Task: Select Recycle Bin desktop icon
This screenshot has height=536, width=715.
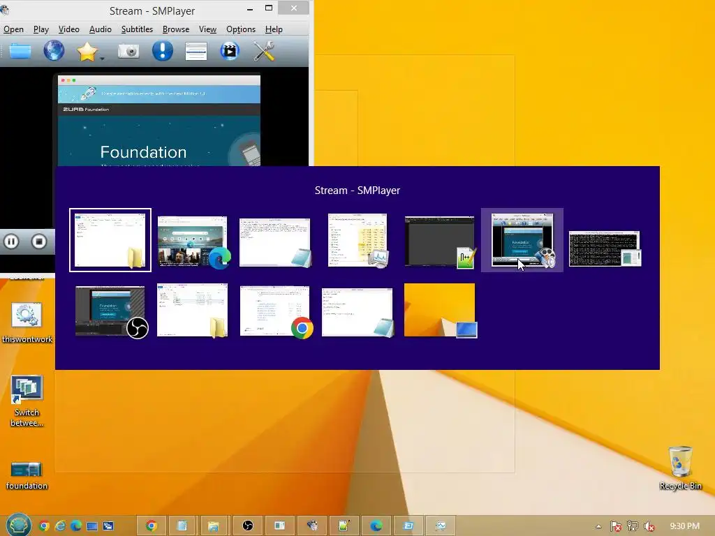Action: pyautogui.click(x=680, y=468)
